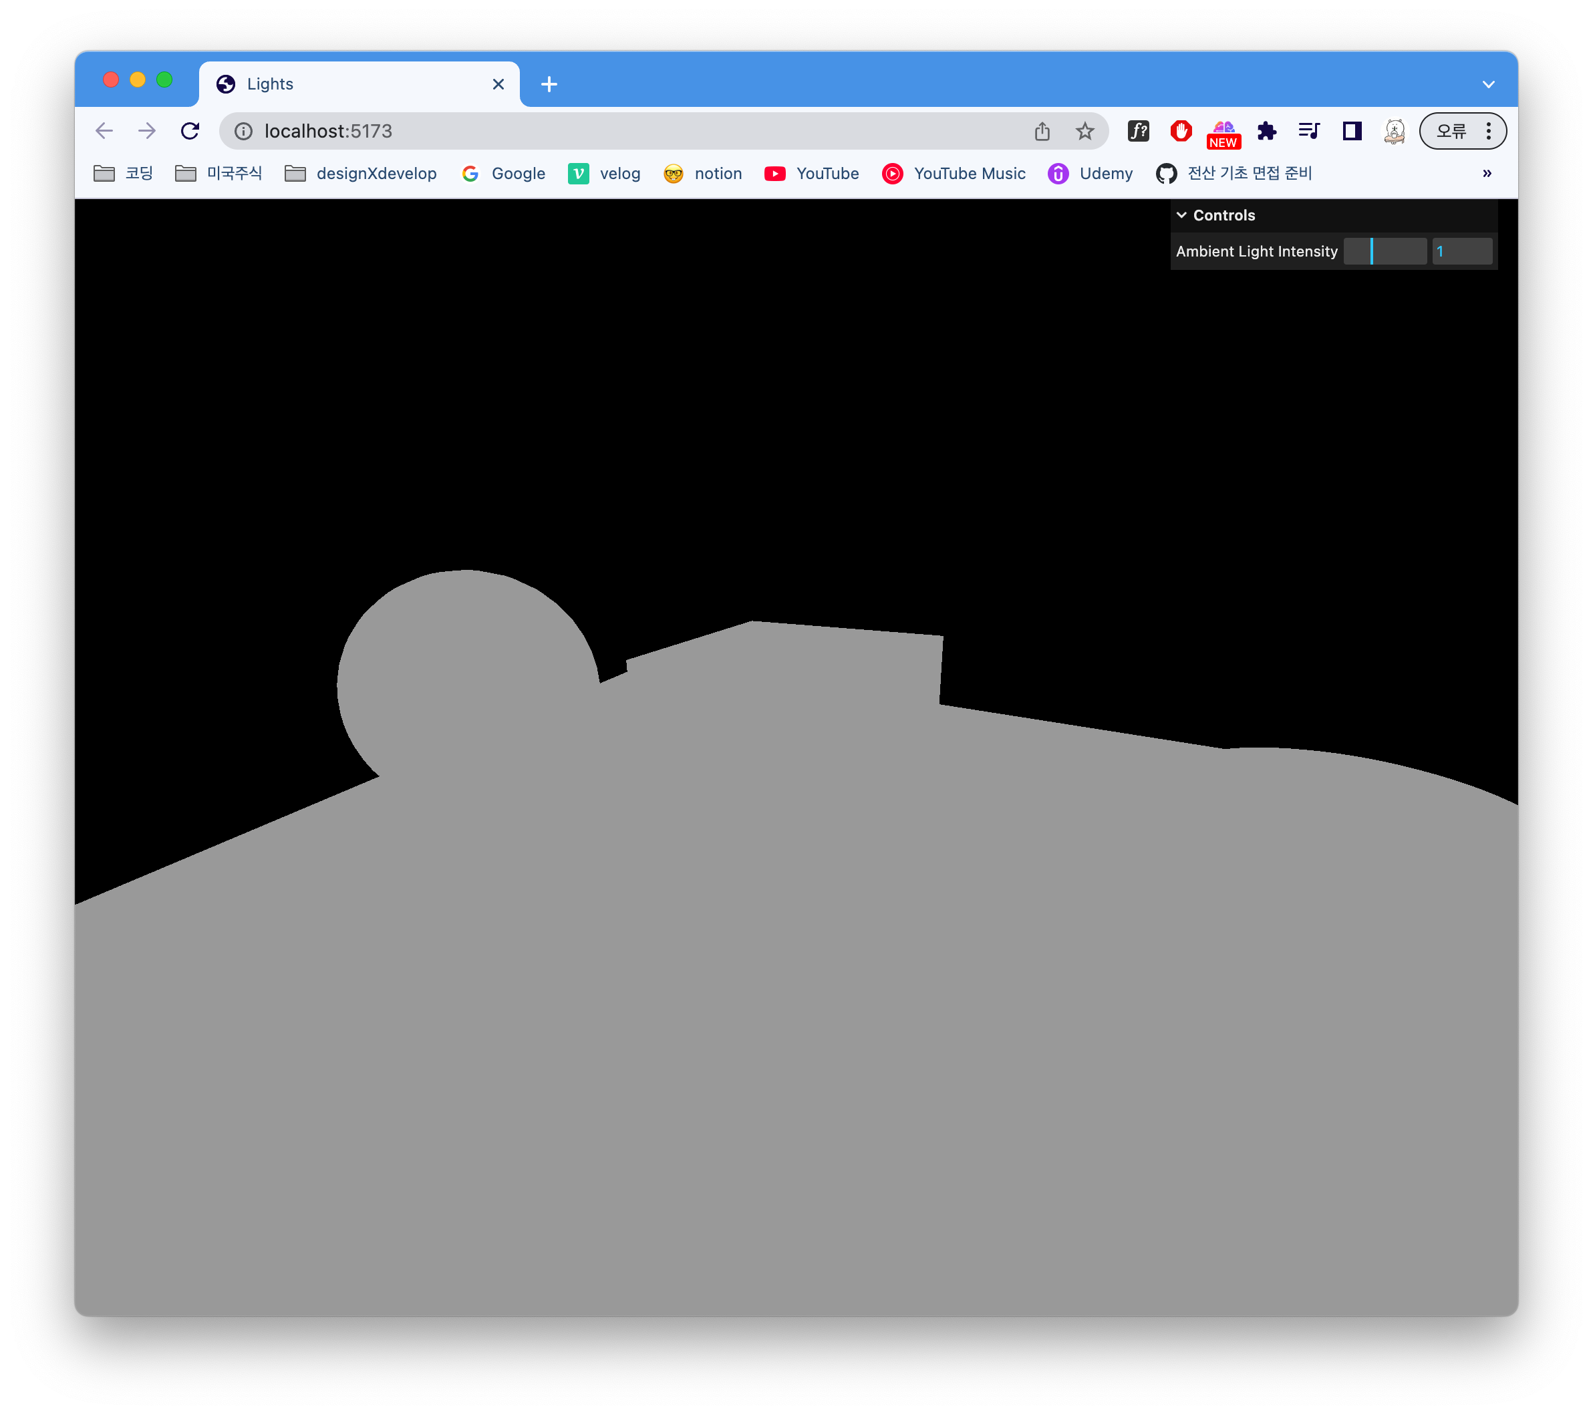The image size is (1593, 1415).
Task: Open the Extensions puzzle icon
Action: click(x=1266, y=131)
